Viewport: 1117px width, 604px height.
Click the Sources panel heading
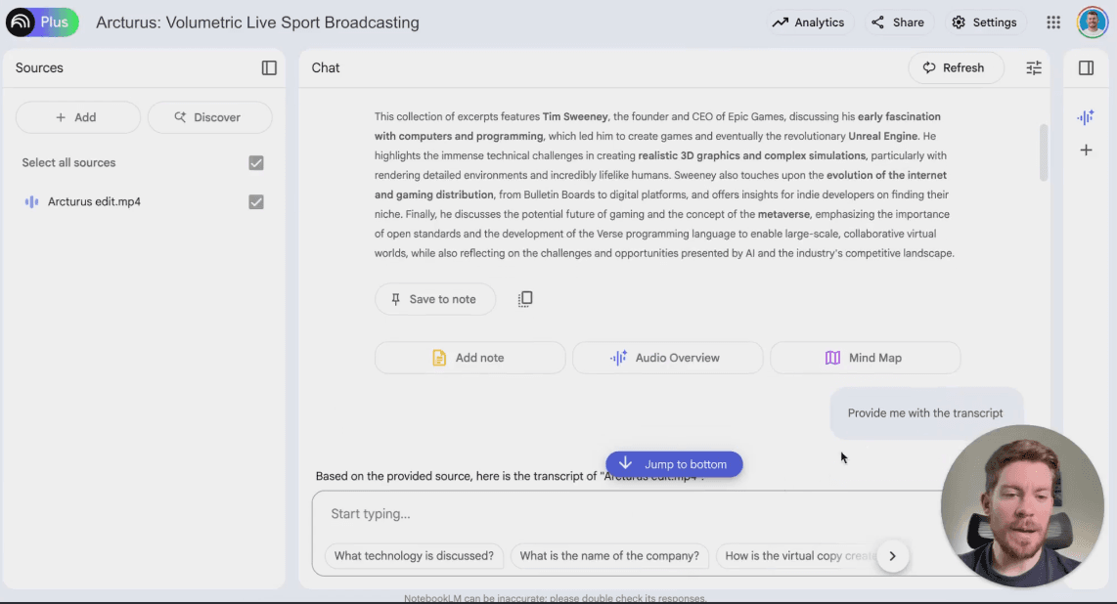pos(39,67)
